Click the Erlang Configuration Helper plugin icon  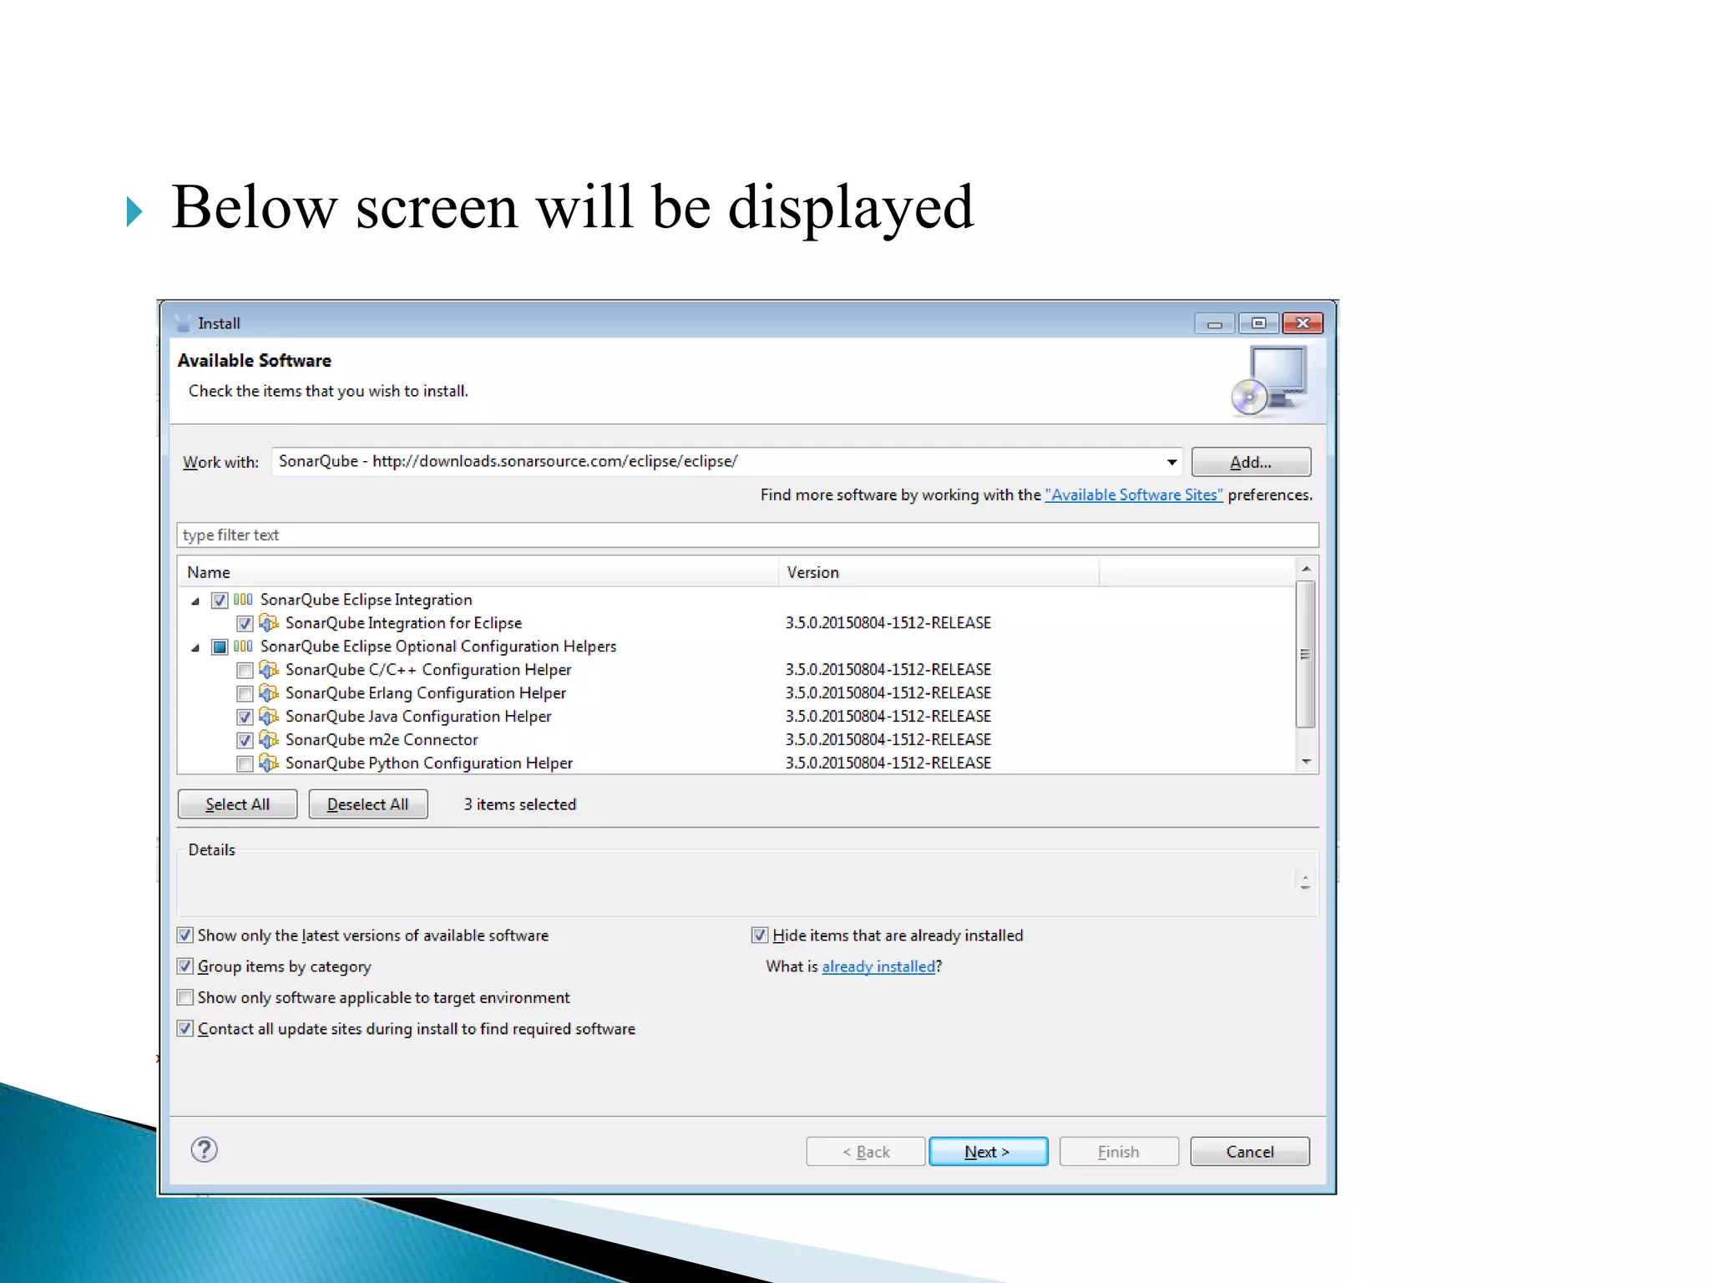[269, 693]
